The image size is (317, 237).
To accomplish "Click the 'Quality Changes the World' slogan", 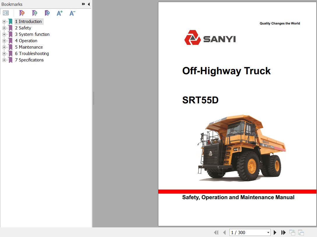I will coord(280,24).
